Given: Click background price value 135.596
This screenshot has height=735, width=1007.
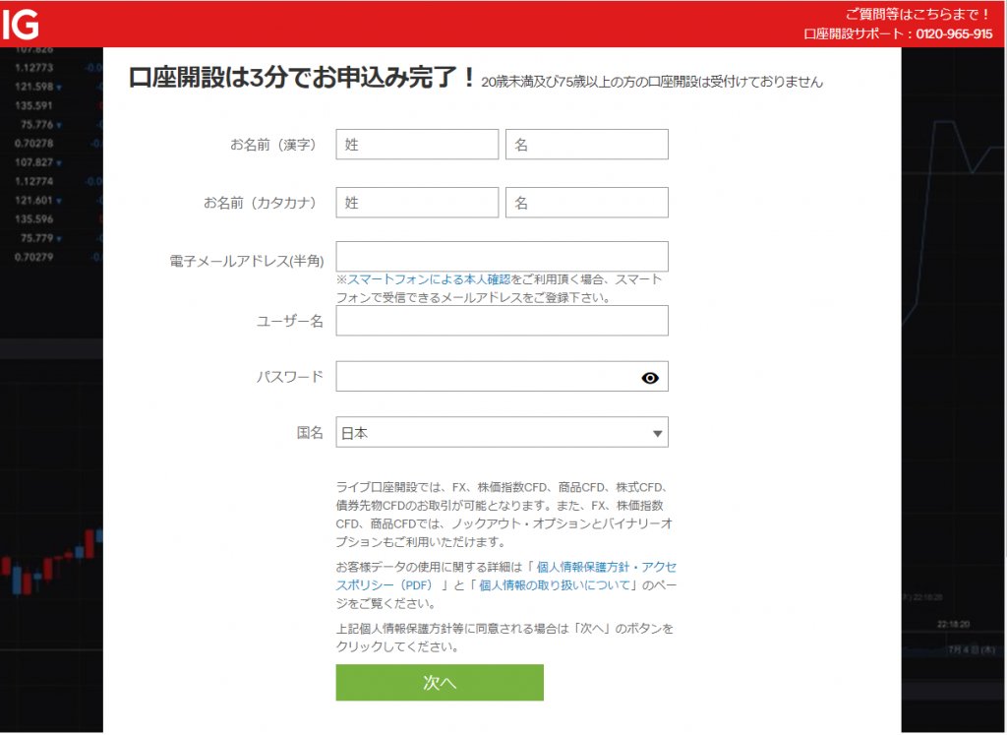Looking at the screenshot, I should (x=34, y=219).
